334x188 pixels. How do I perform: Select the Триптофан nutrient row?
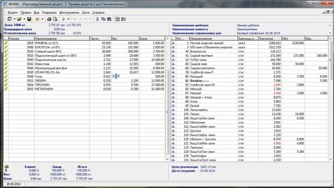coord(249,156)
